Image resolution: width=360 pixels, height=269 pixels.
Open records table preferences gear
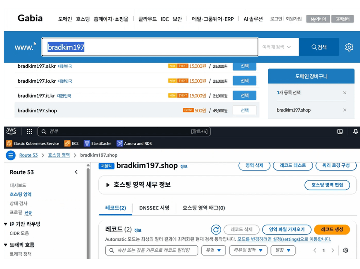tap(345, 250)
